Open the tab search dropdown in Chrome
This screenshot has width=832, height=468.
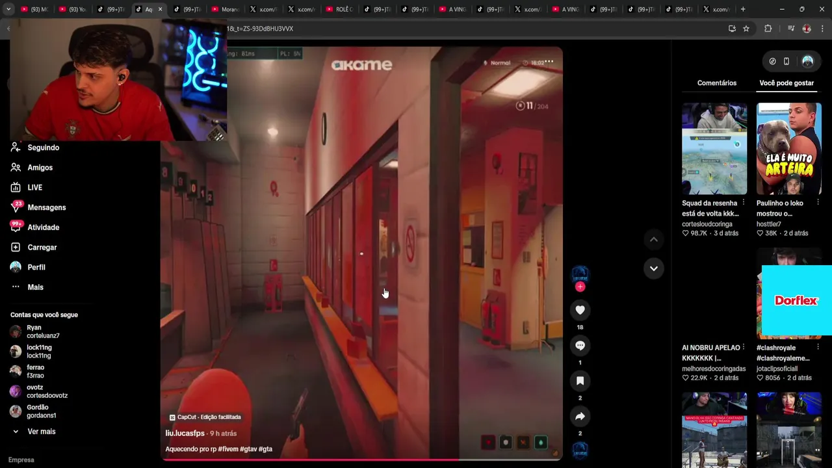point(8,9)
